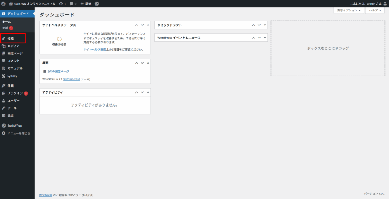This screenshot has width=389, height=199.
Task: Click the sotown-child theme link
Action: (x=71, y=79)
